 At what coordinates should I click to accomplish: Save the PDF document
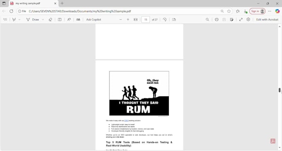[224, 19]
